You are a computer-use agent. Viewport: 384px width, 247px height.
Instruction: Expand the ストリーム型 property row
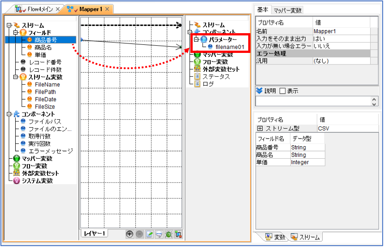point(260,128)
